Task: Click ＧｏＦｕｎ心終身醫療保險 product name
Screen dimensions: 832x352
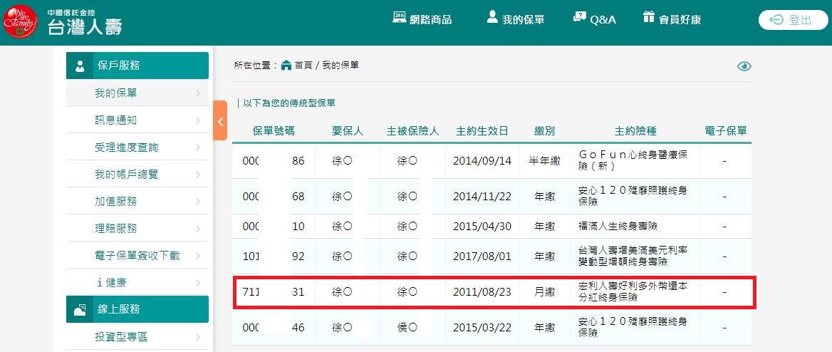Action: pos(633,160)
